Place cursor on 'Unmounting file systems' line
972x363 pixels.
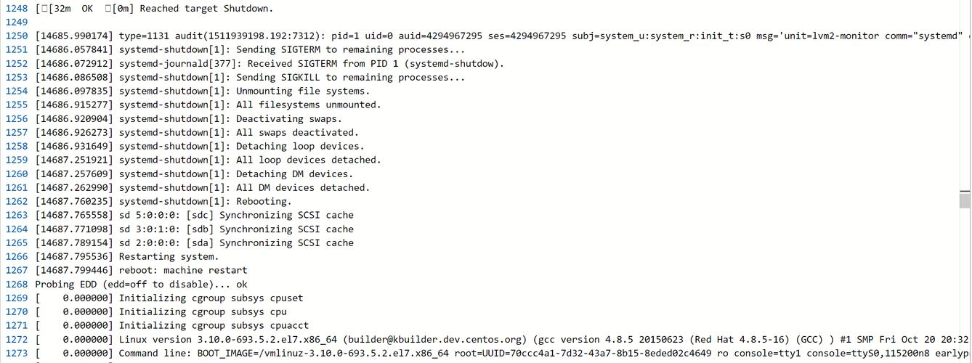click(x=203, y=91)
